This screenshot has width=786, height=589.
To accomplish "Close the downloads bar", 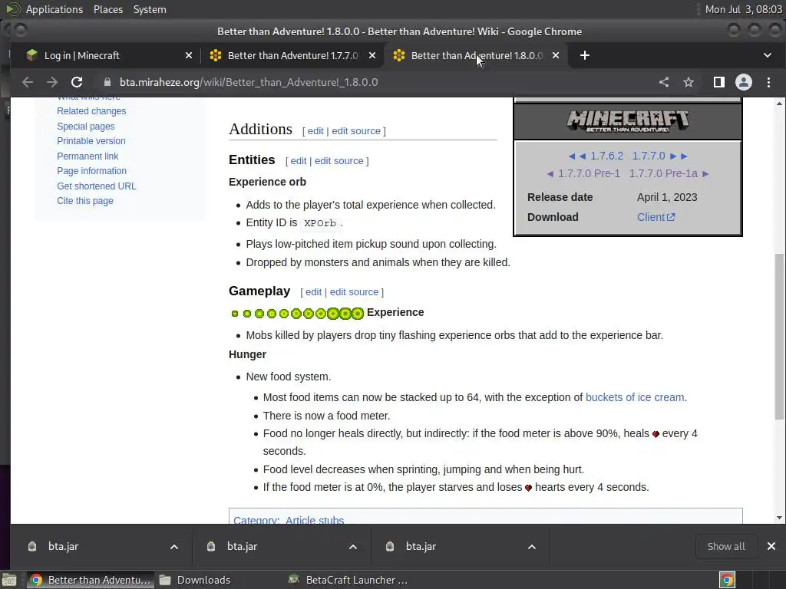I will 771,546.
